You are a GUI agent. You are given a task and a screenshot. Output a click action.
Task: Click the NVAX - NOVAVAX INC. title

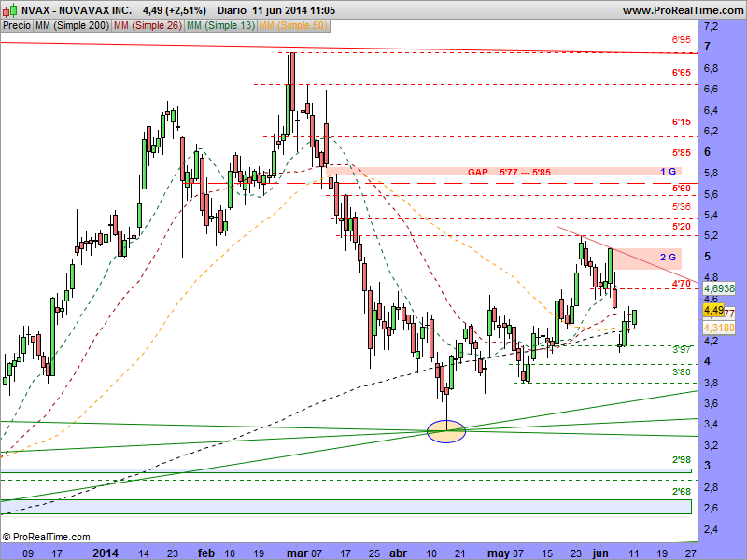tap(77, 10)
